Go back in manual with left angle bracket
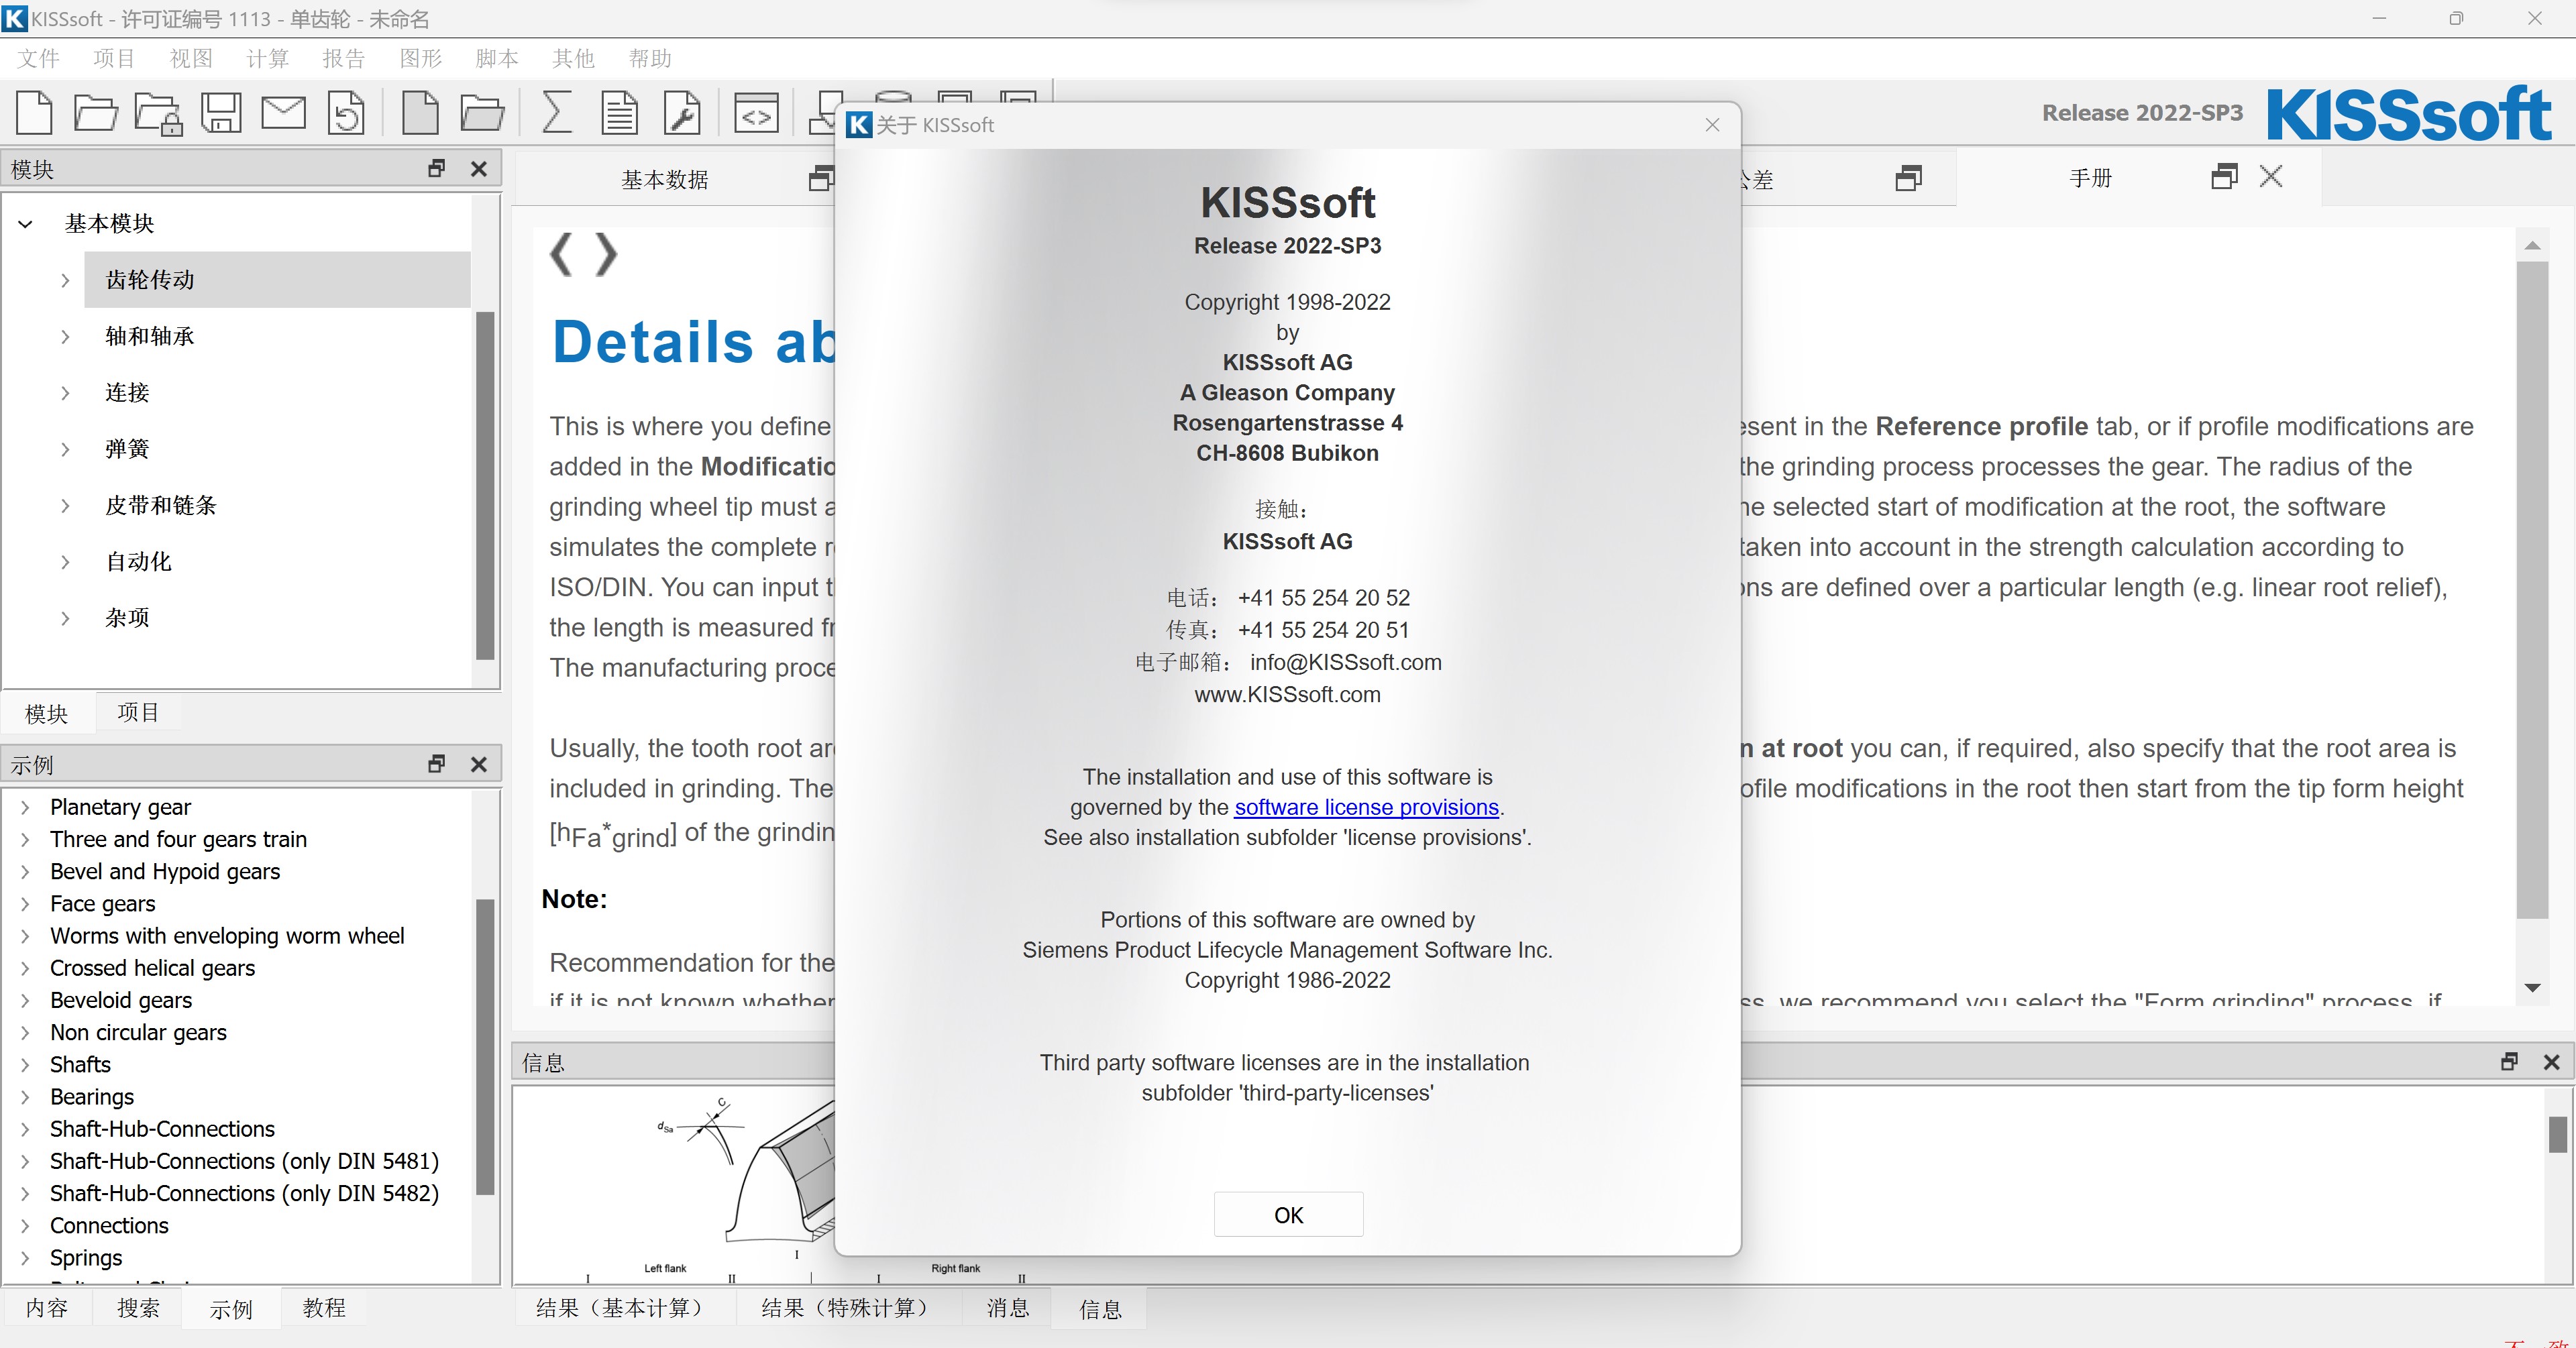The width and height of the screenshot is (2576, 1348). (561, 254)
